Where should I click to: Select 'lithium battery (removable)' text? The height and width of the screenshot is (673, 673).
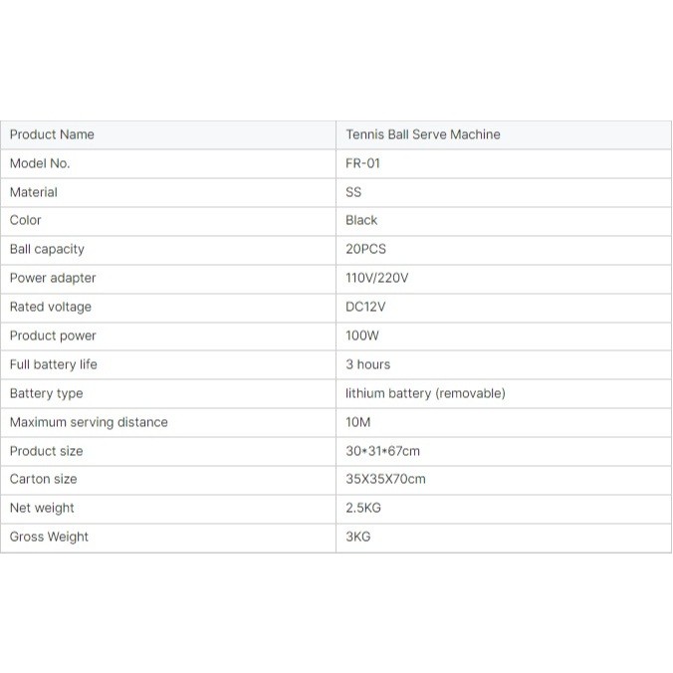425,393
